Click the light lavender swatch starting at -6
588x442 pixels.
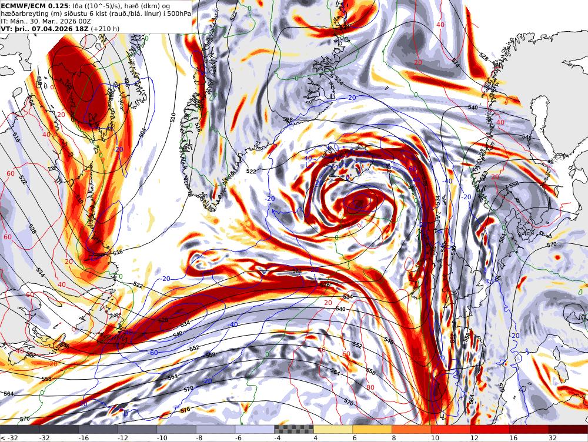pos(255,429)
